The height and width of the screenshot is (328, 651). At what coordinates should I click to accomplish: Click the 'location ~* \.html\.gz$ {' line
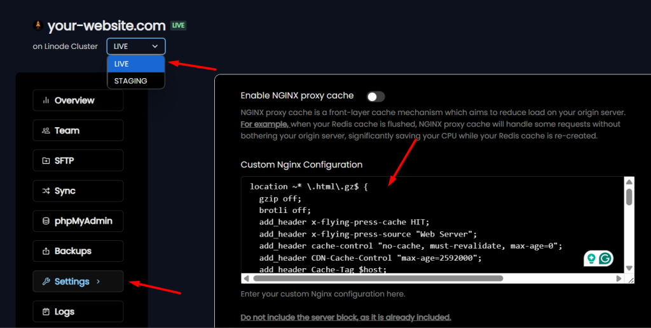tap(309, 187)
